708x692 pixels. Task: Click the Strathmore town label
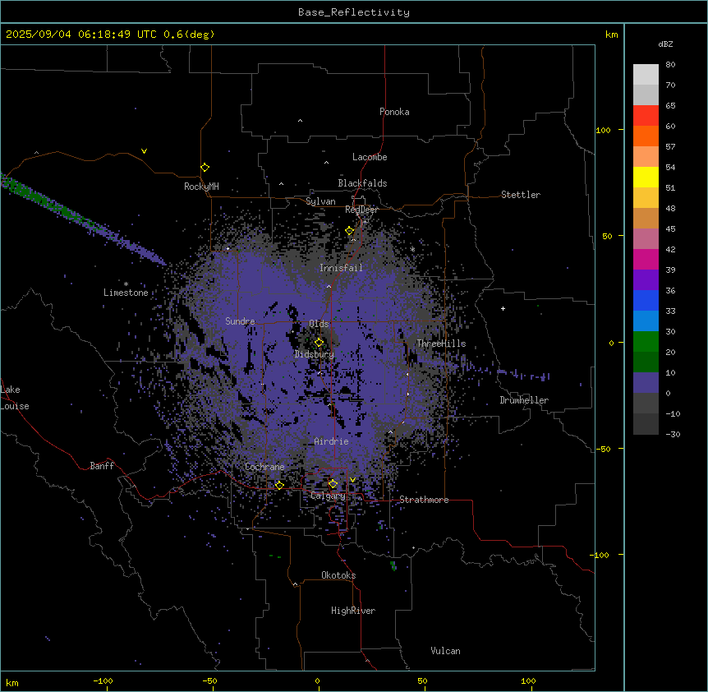tap(424, 500)
